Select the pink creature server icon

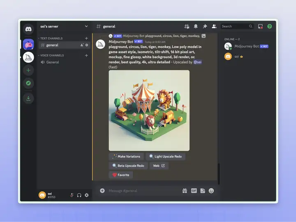pyautogui.click(x=28, y=44)
